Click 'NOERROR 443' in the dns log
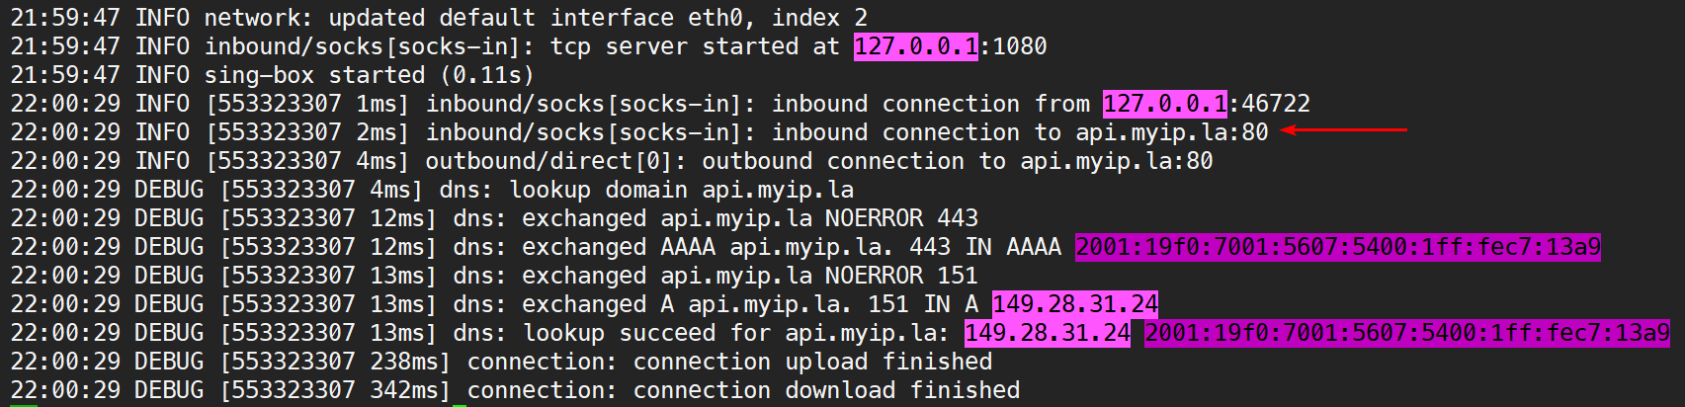Screen dimensions: 1685x407 click(x=901, y=218)
